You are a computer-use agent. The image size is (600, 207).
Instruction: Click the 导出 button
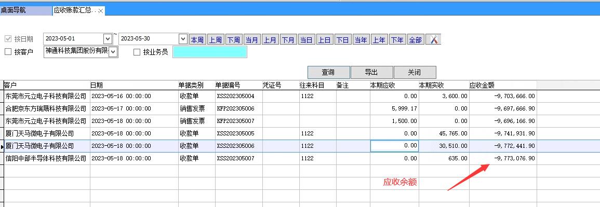pyautogui.click(x=371, y=72)
